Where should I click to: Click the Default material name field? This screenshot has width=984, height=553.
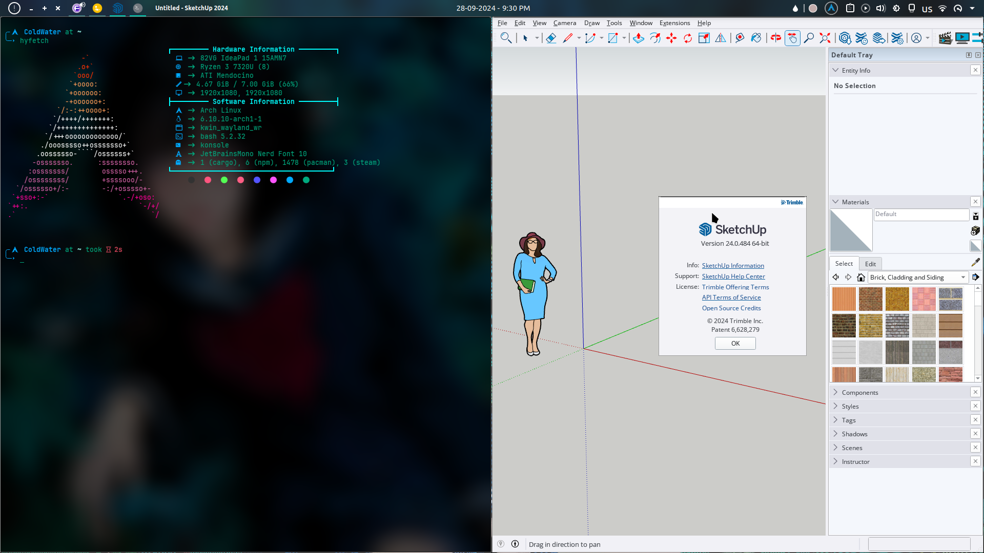click(x=920, y=215)
